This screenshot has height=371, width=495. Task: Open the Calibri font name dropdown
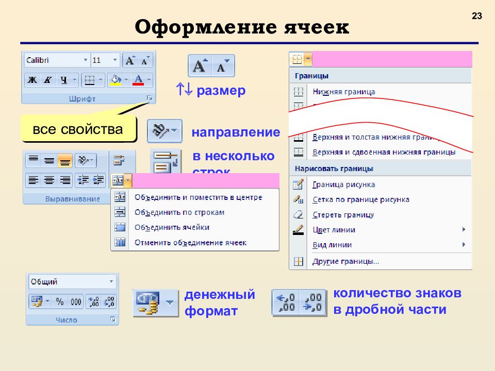85,59
